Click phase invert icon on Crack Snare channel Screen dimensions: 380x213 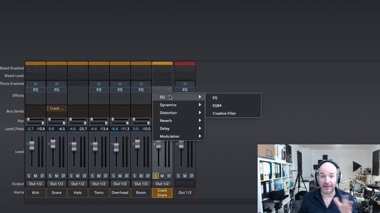(x=169, y=176)
